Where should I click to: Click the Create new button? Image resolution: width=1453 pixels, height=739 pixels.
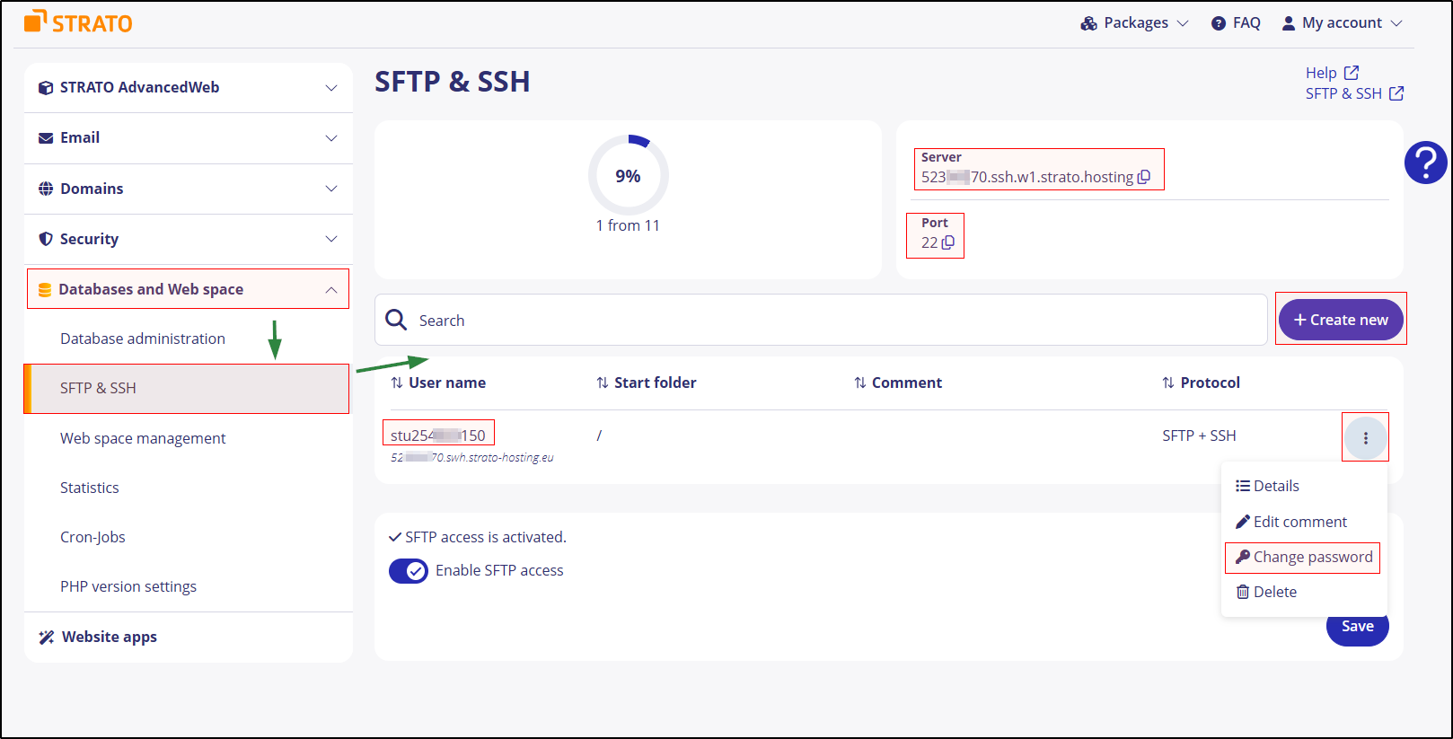pos(1341,320)
